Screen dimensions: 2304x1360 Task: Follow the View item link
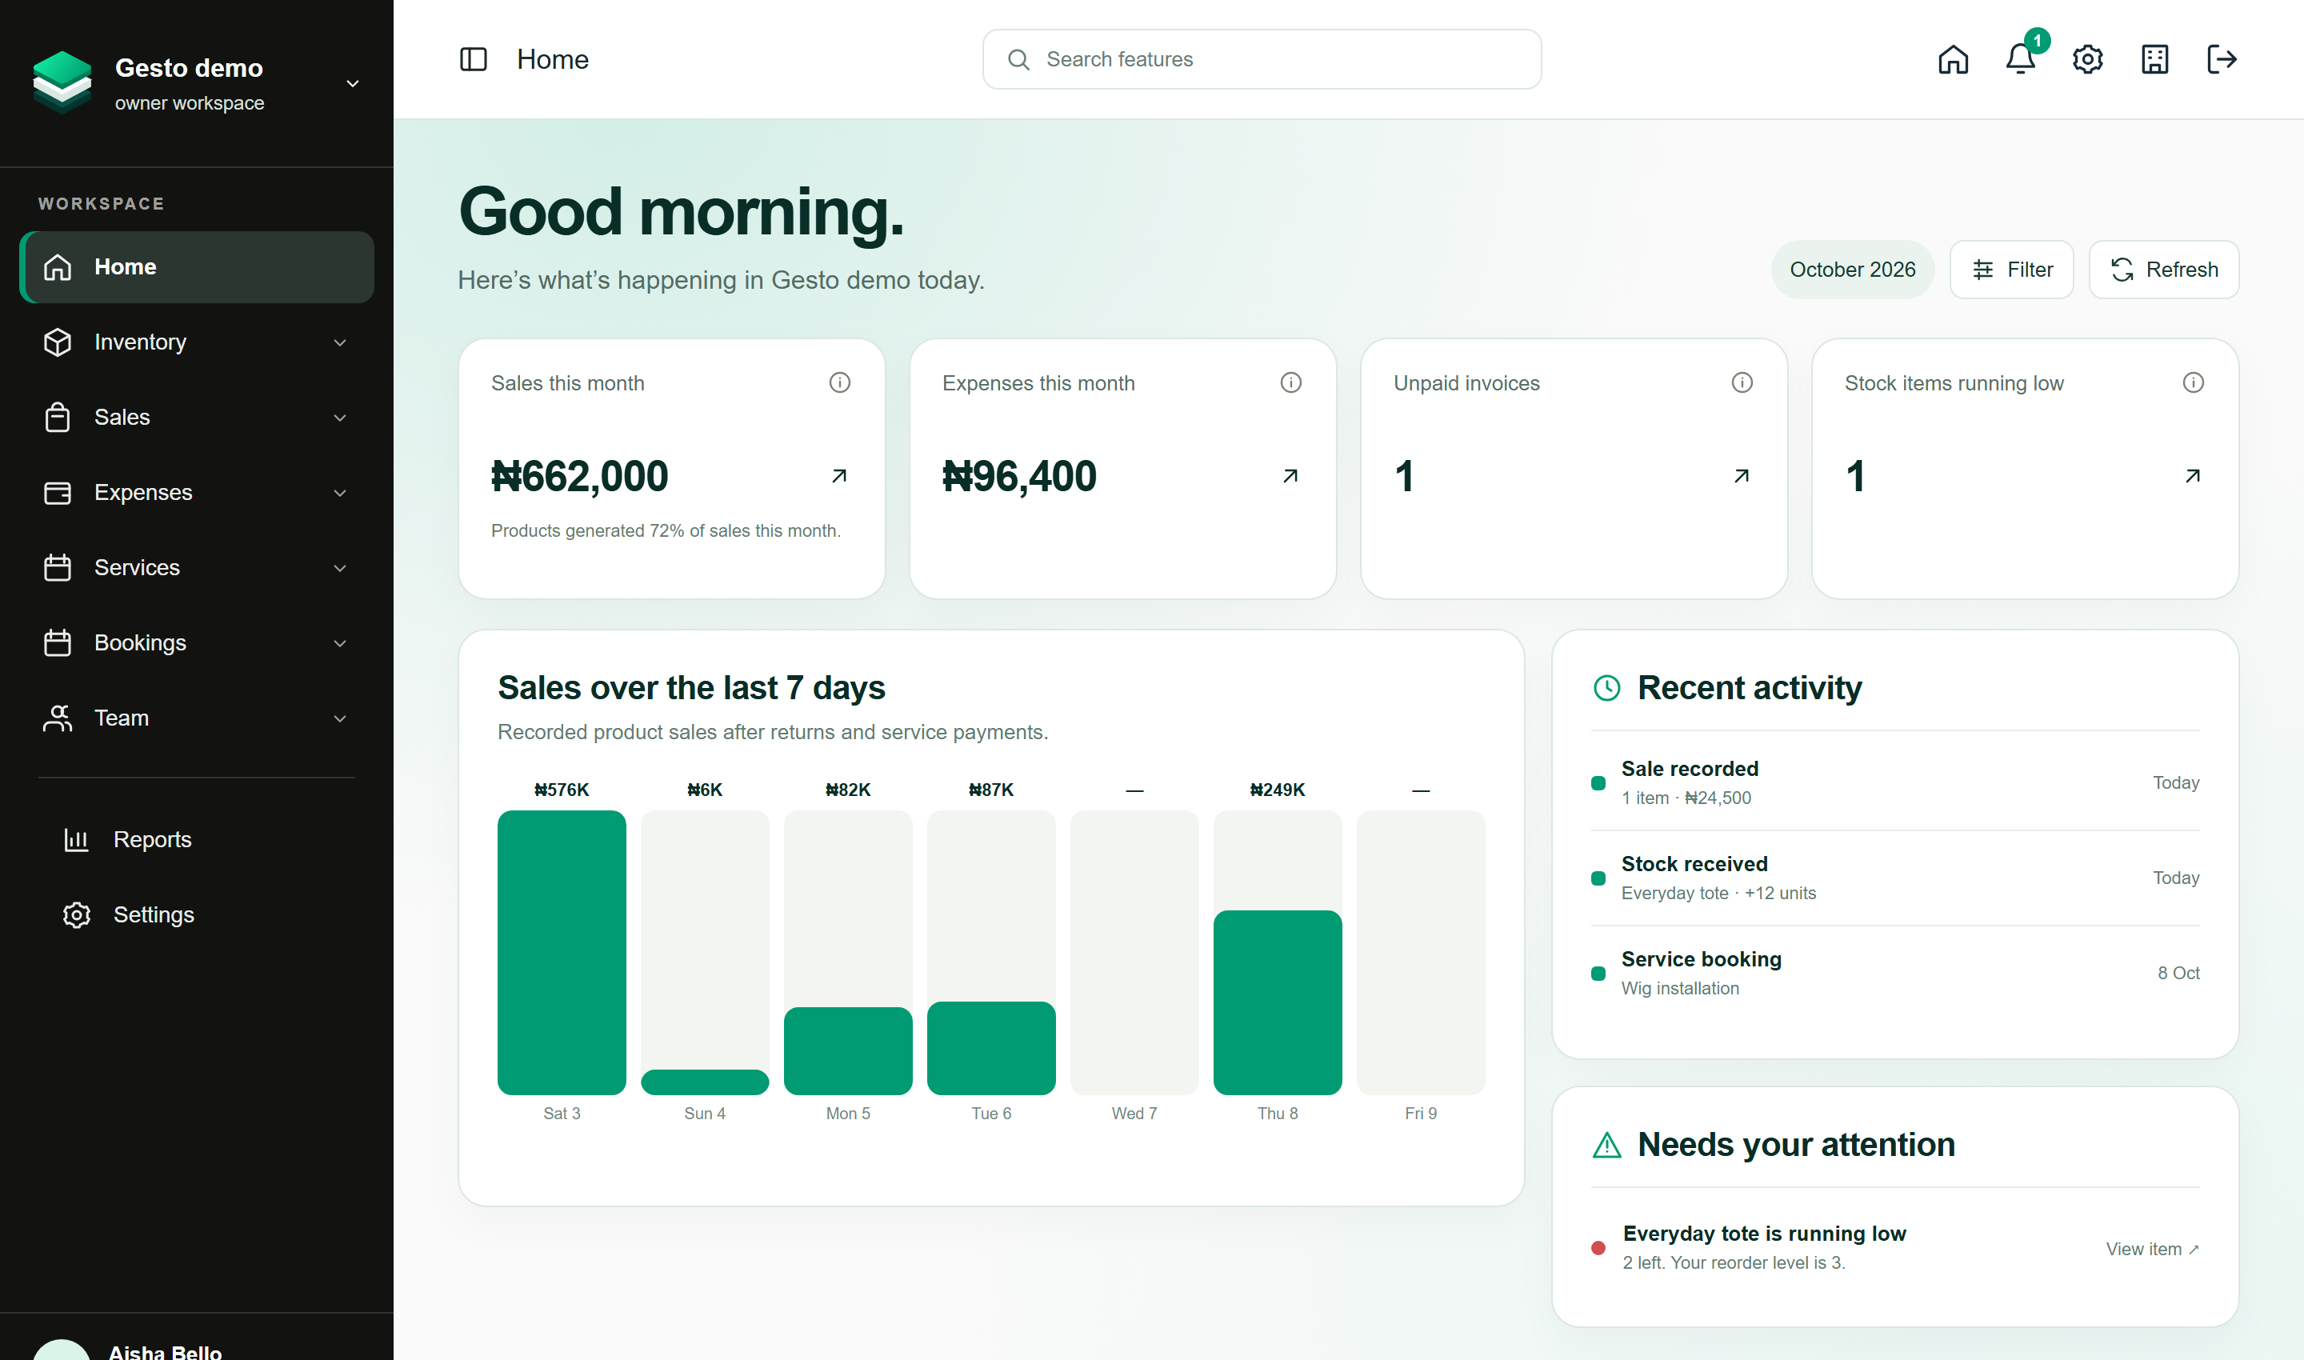pos(2152,1248)
